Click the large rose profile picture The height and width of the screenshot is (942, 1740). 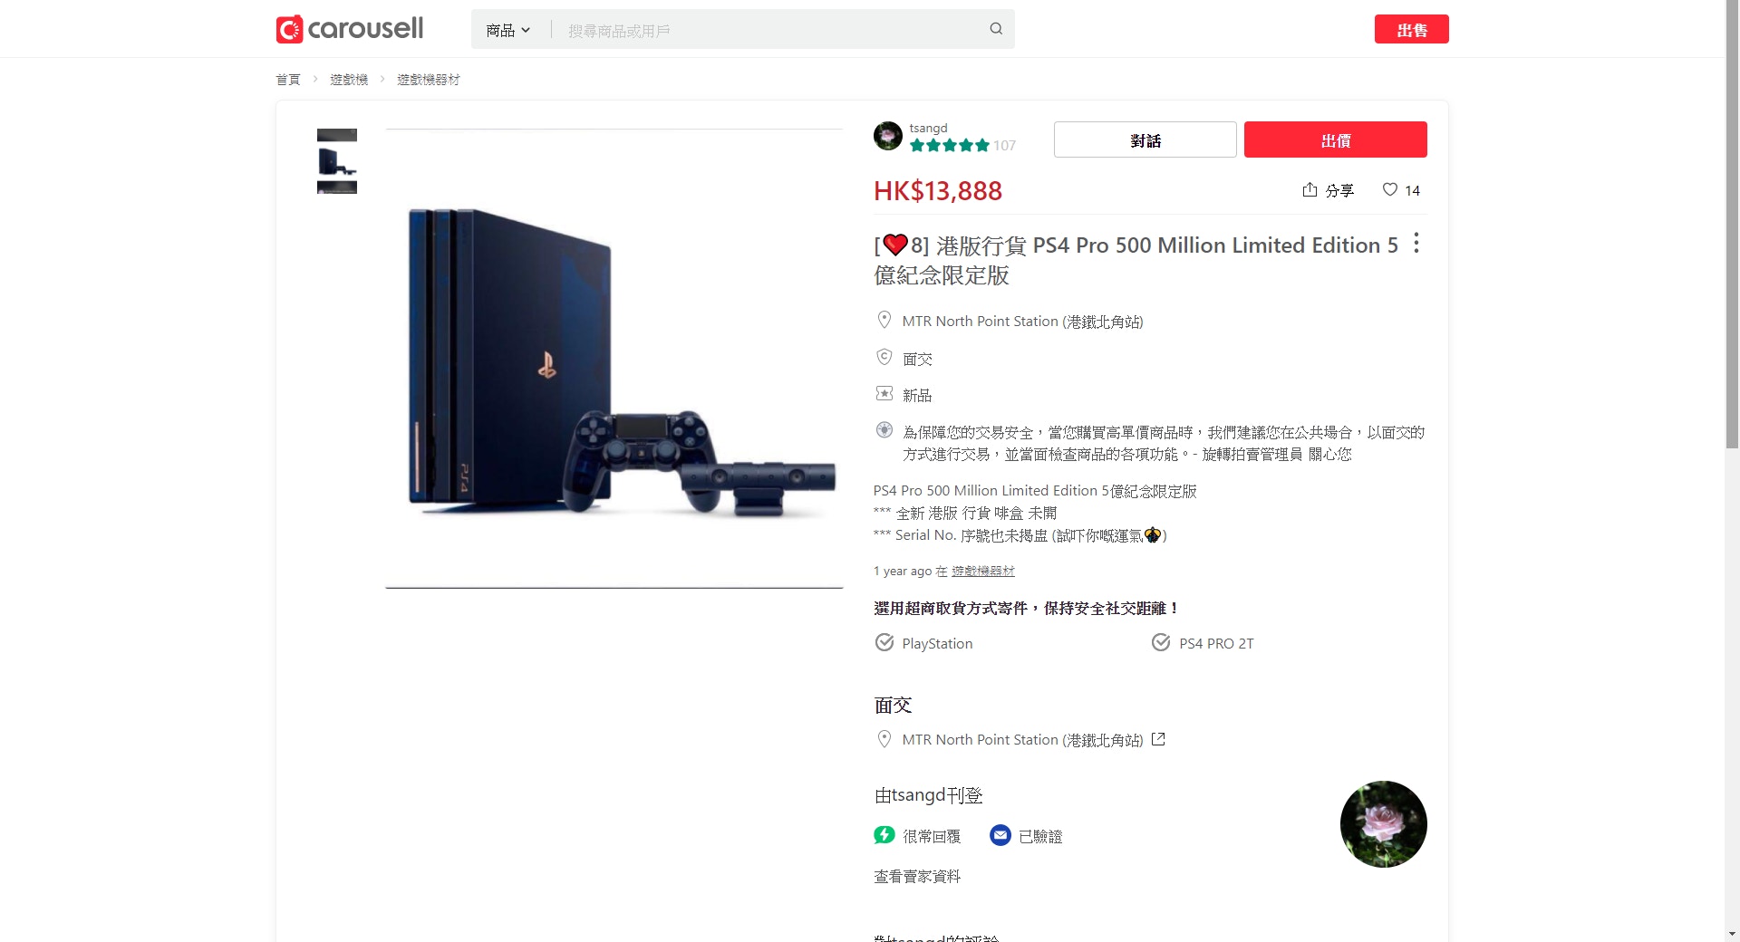click(1383, 824)
